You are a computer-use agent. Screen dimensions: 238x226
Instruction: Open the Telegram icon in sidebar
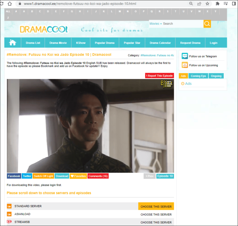pyautogui.click(x=185, y=56)
